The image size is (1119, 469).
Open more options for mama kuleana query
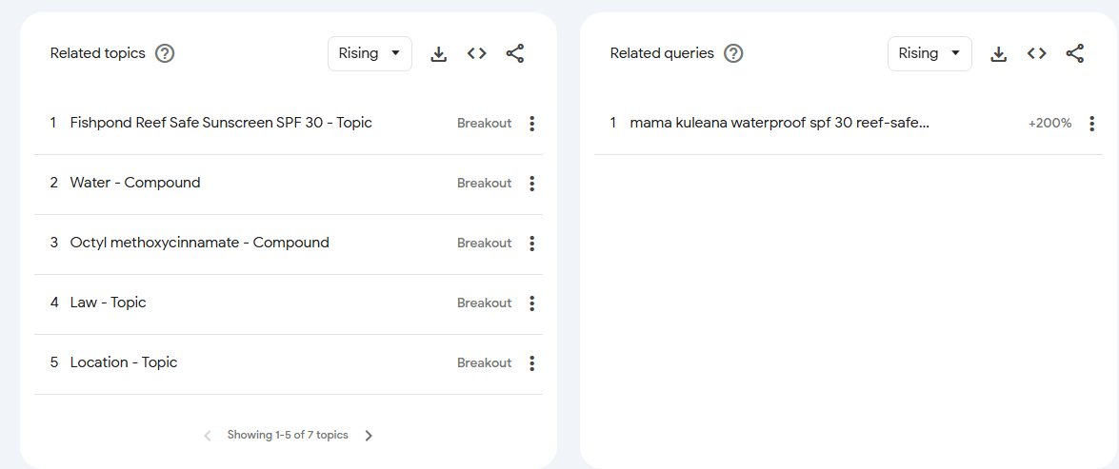click(1091, 124)
